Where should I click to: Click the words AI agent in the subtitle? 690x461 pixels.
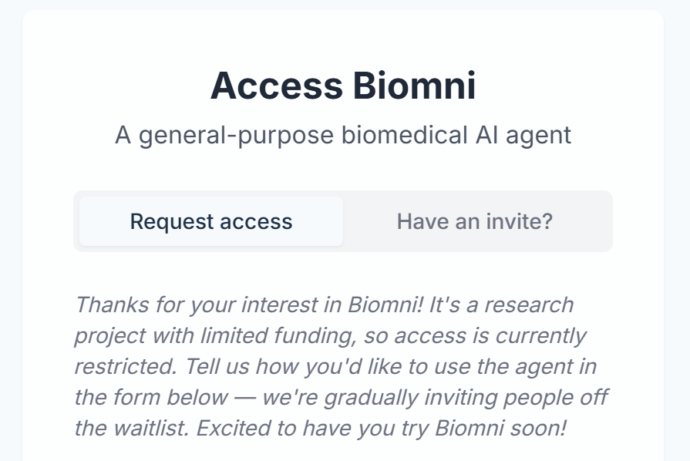point(520,135)
